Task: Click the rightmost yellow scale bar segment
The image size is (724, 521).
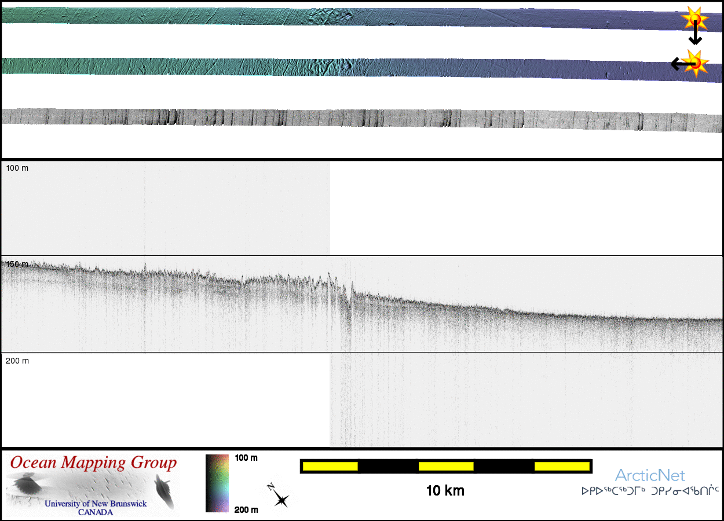Action: 561,466
